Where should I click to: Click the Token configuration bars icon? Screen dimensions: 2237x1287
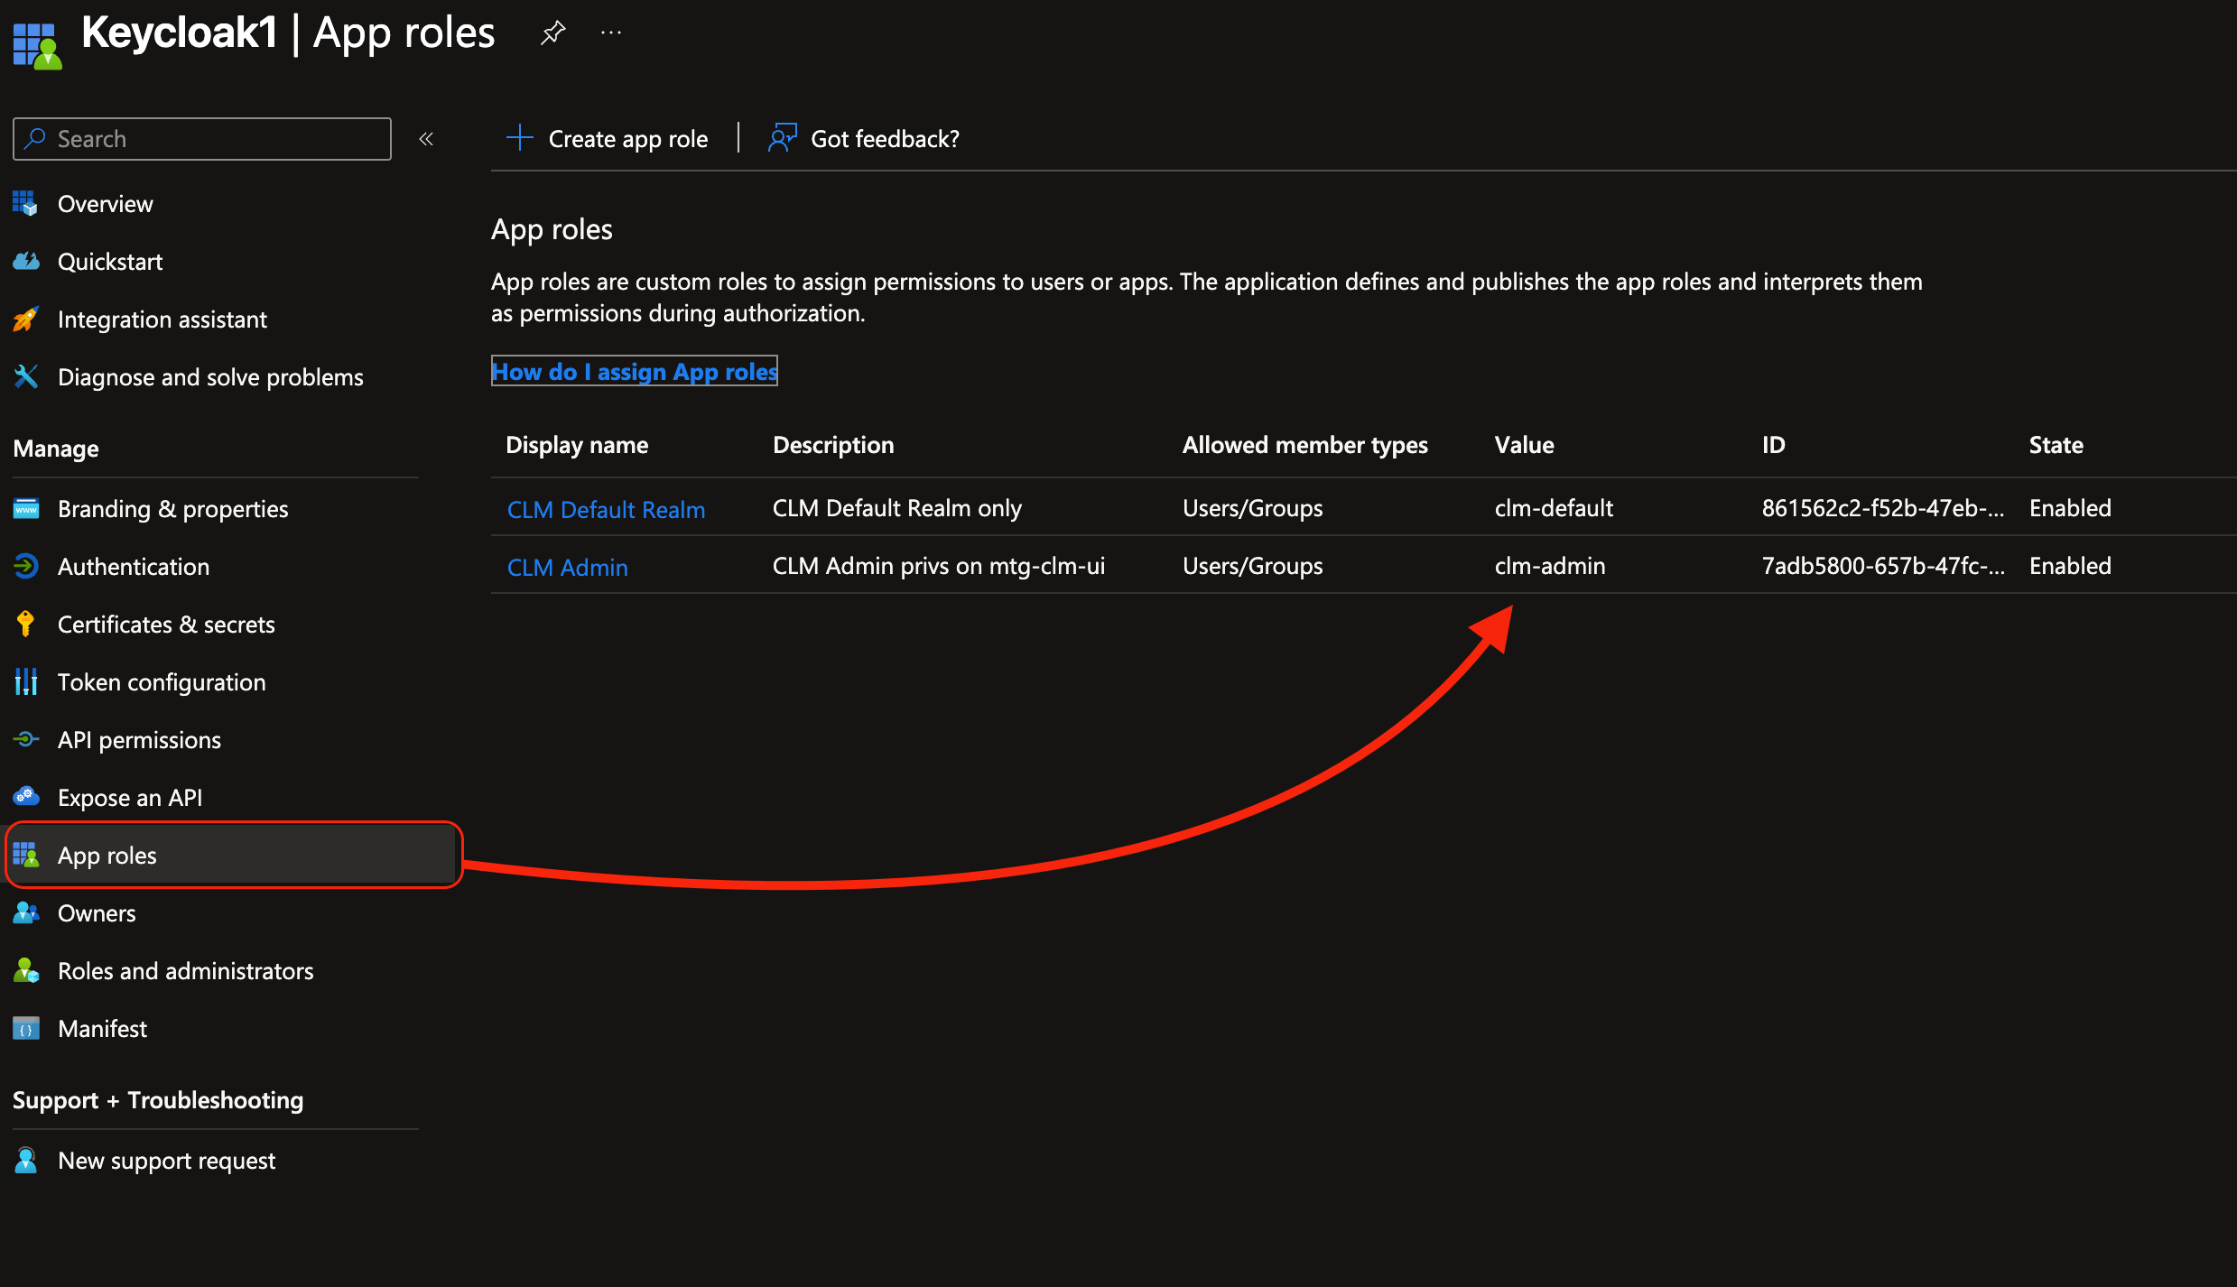coord(26,681)
